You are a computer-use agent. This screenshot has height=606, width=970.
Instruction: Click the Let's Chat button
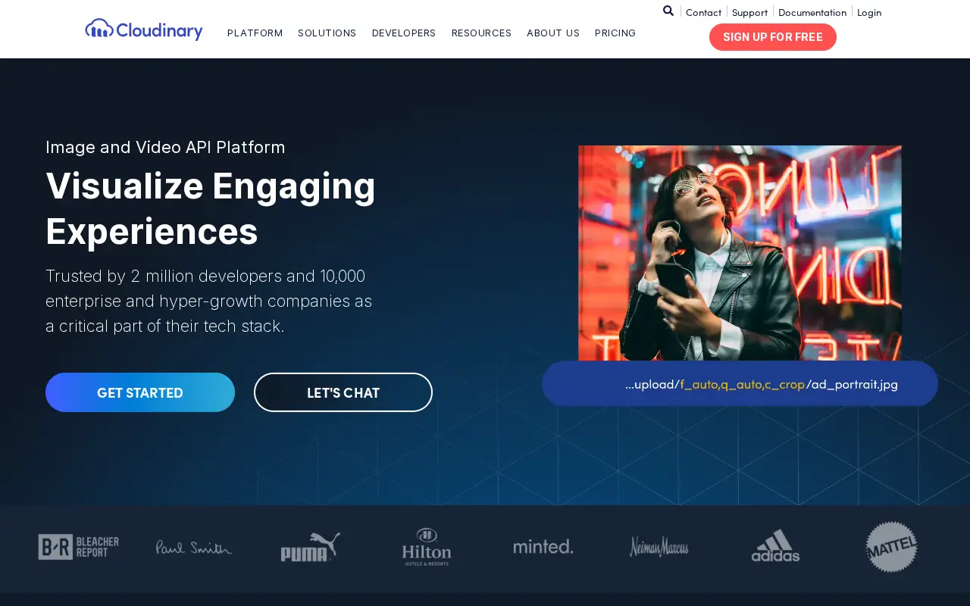[343, 392]
